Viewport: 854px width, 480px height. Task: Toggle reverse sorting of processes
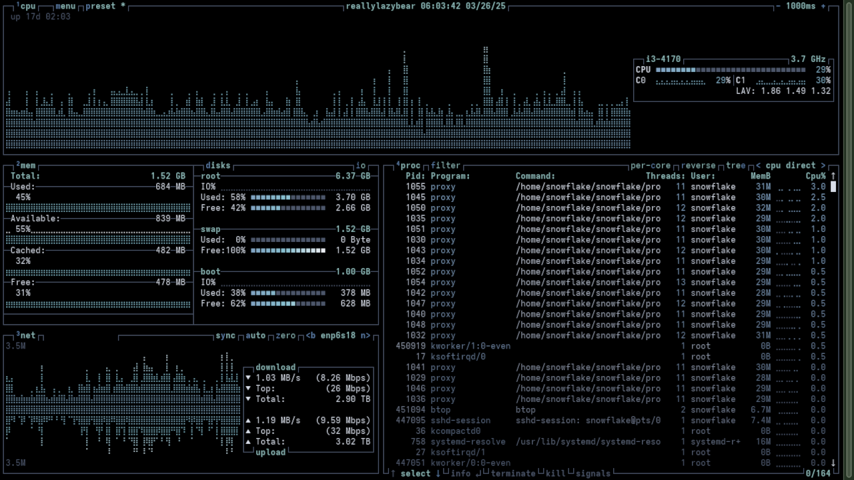698,165
